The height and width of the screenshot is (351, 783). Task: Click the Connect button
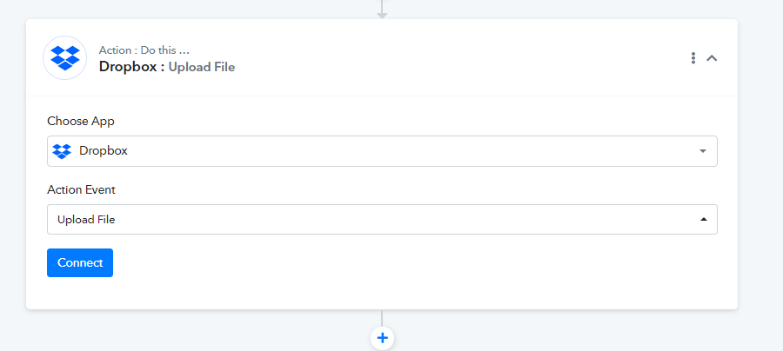(x=80, y=262)
